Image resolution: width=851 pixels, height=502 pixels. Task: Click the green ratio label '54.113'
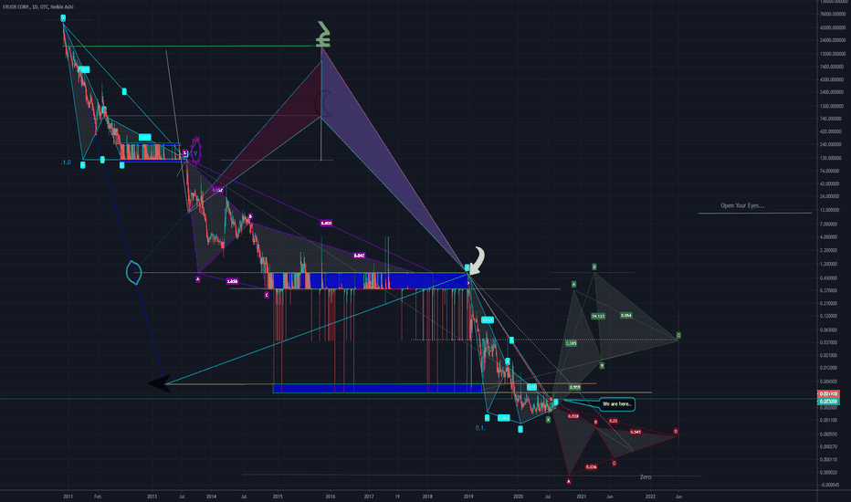coord(597,316)
